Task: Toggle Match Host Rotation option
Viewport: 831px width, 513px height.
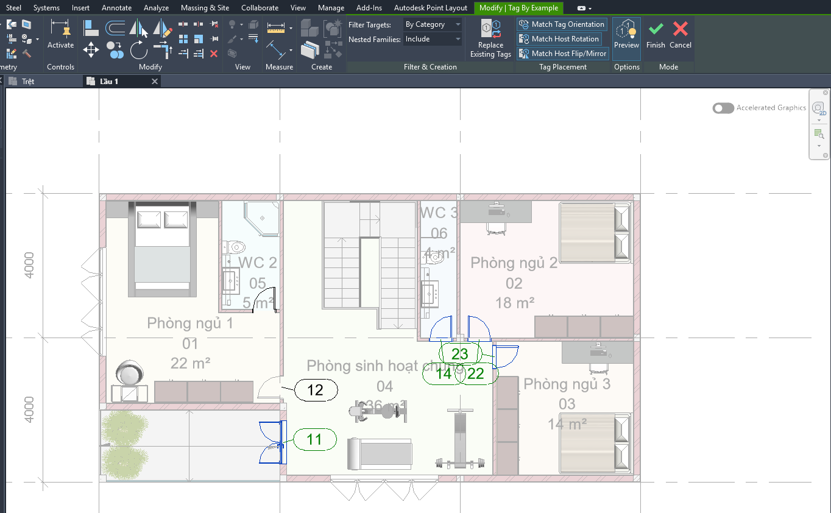Action: pyautogui.click(x=559, y=39)
